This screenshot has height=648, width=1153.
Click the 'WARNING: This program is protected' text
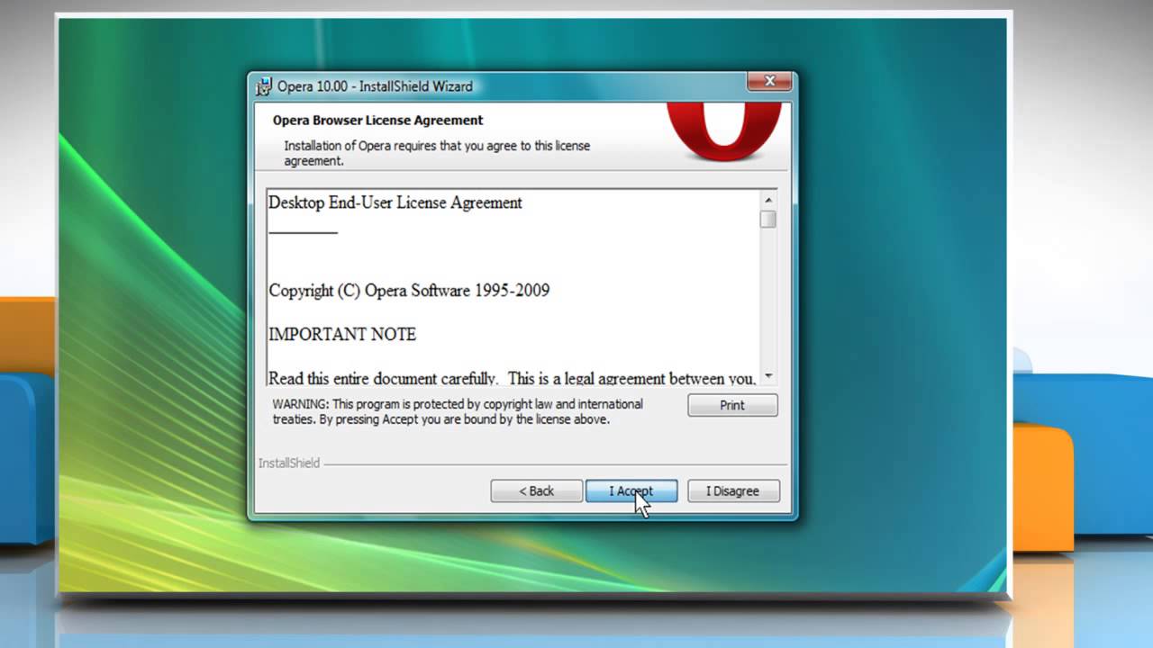pyautogui.click(x=458, y=411)
